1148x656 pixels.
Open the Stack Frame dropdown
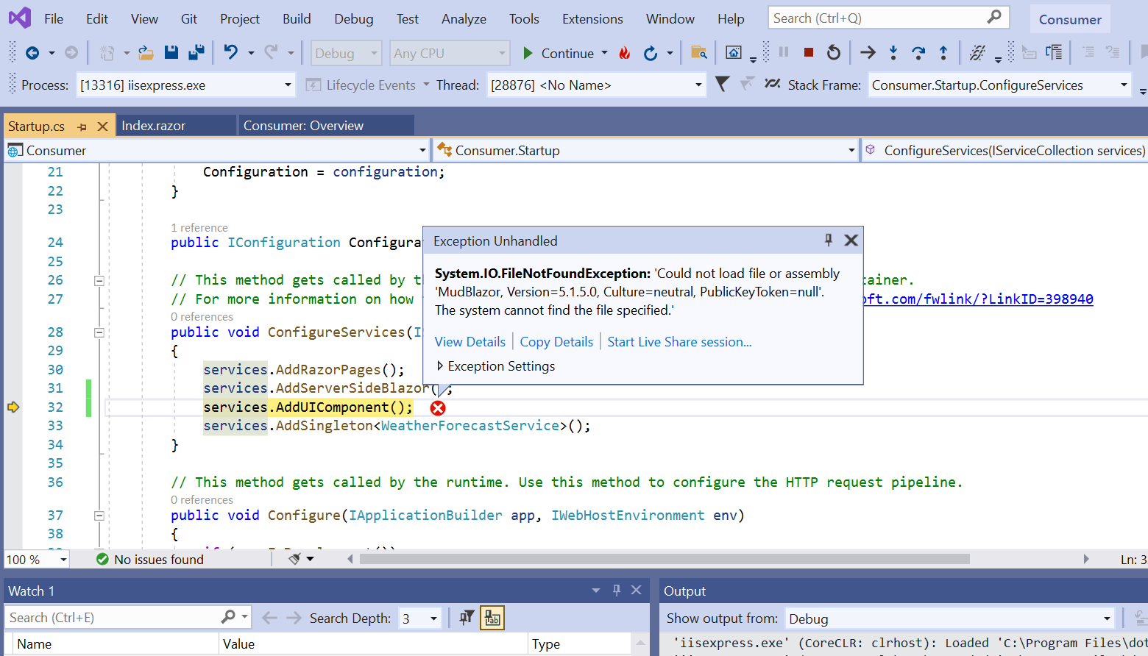pyautogui.click(x=1123, y=85)
